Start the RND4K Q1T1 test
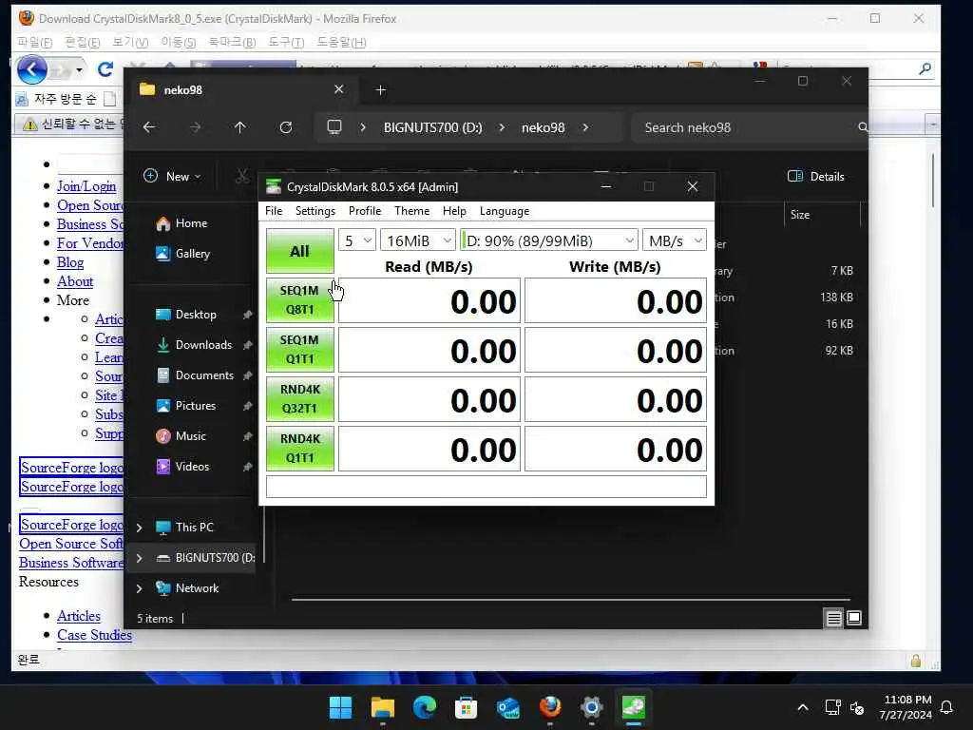This screenshot has width=973, height=730. point(299,449)
